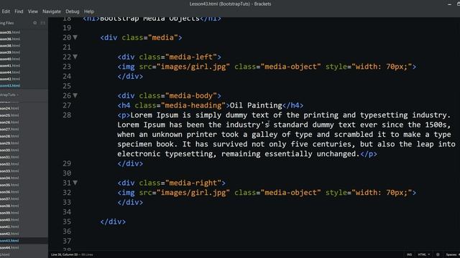Open lesson28.html in project tree
This screenshot has width=460, height=258.
[x=9, y=136]
